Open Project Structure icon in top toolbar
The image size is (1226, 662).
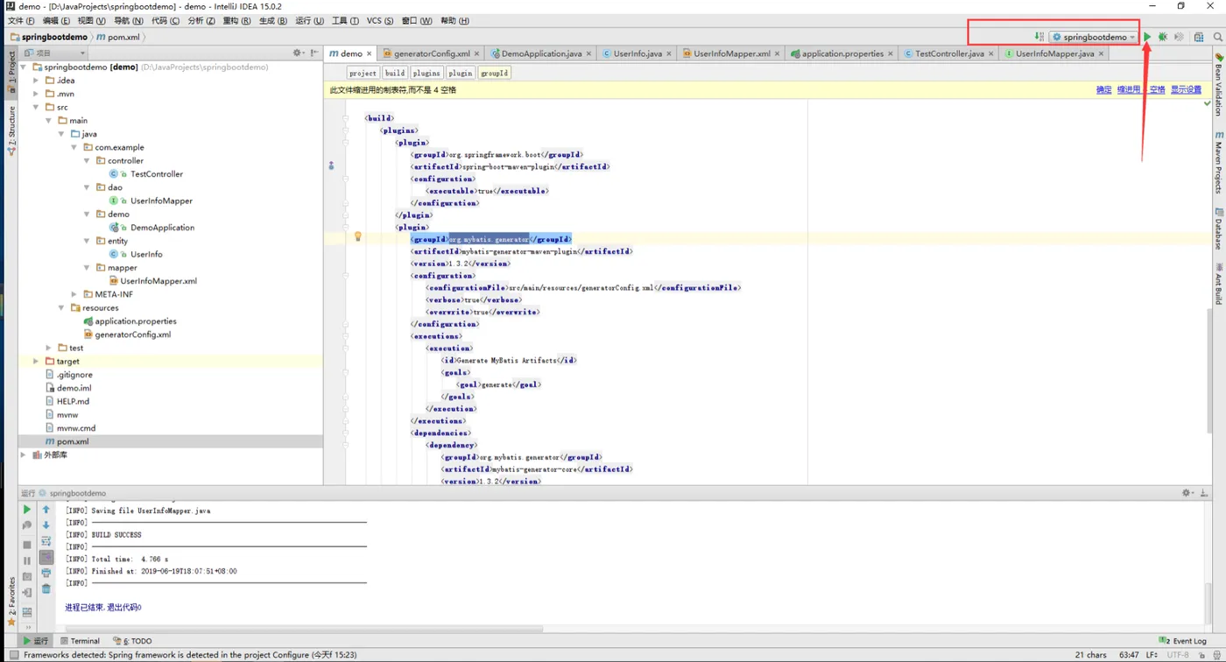1199,37
